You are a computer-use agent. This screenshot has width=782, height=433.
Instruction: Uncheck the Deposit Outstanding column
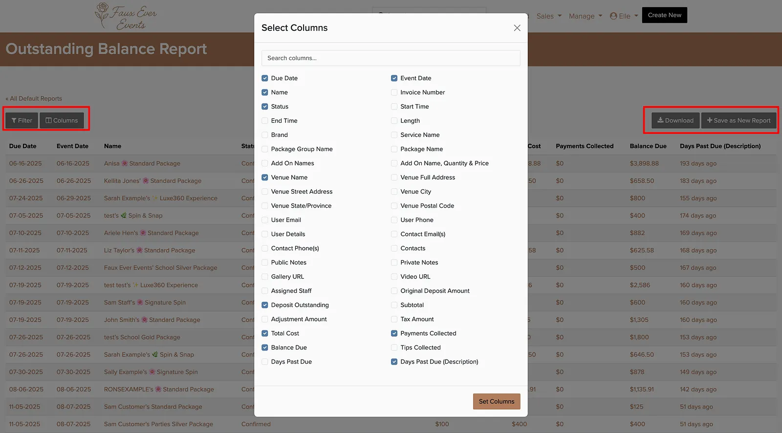tap(265, 305)
